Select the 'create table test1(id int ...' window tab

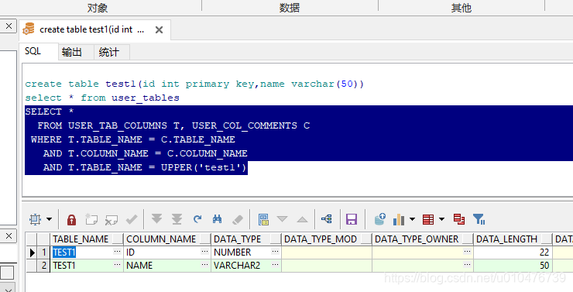pos(94,29)
